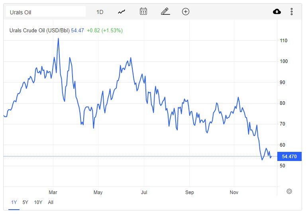
Task: Switch to the 1Y time range
Action: coord(14,202)
